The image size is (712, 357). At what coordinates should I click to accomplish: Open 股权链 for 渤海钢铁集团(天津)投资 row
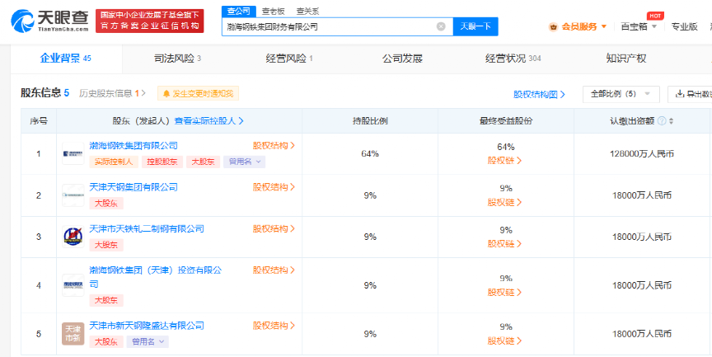pos(505,292)
